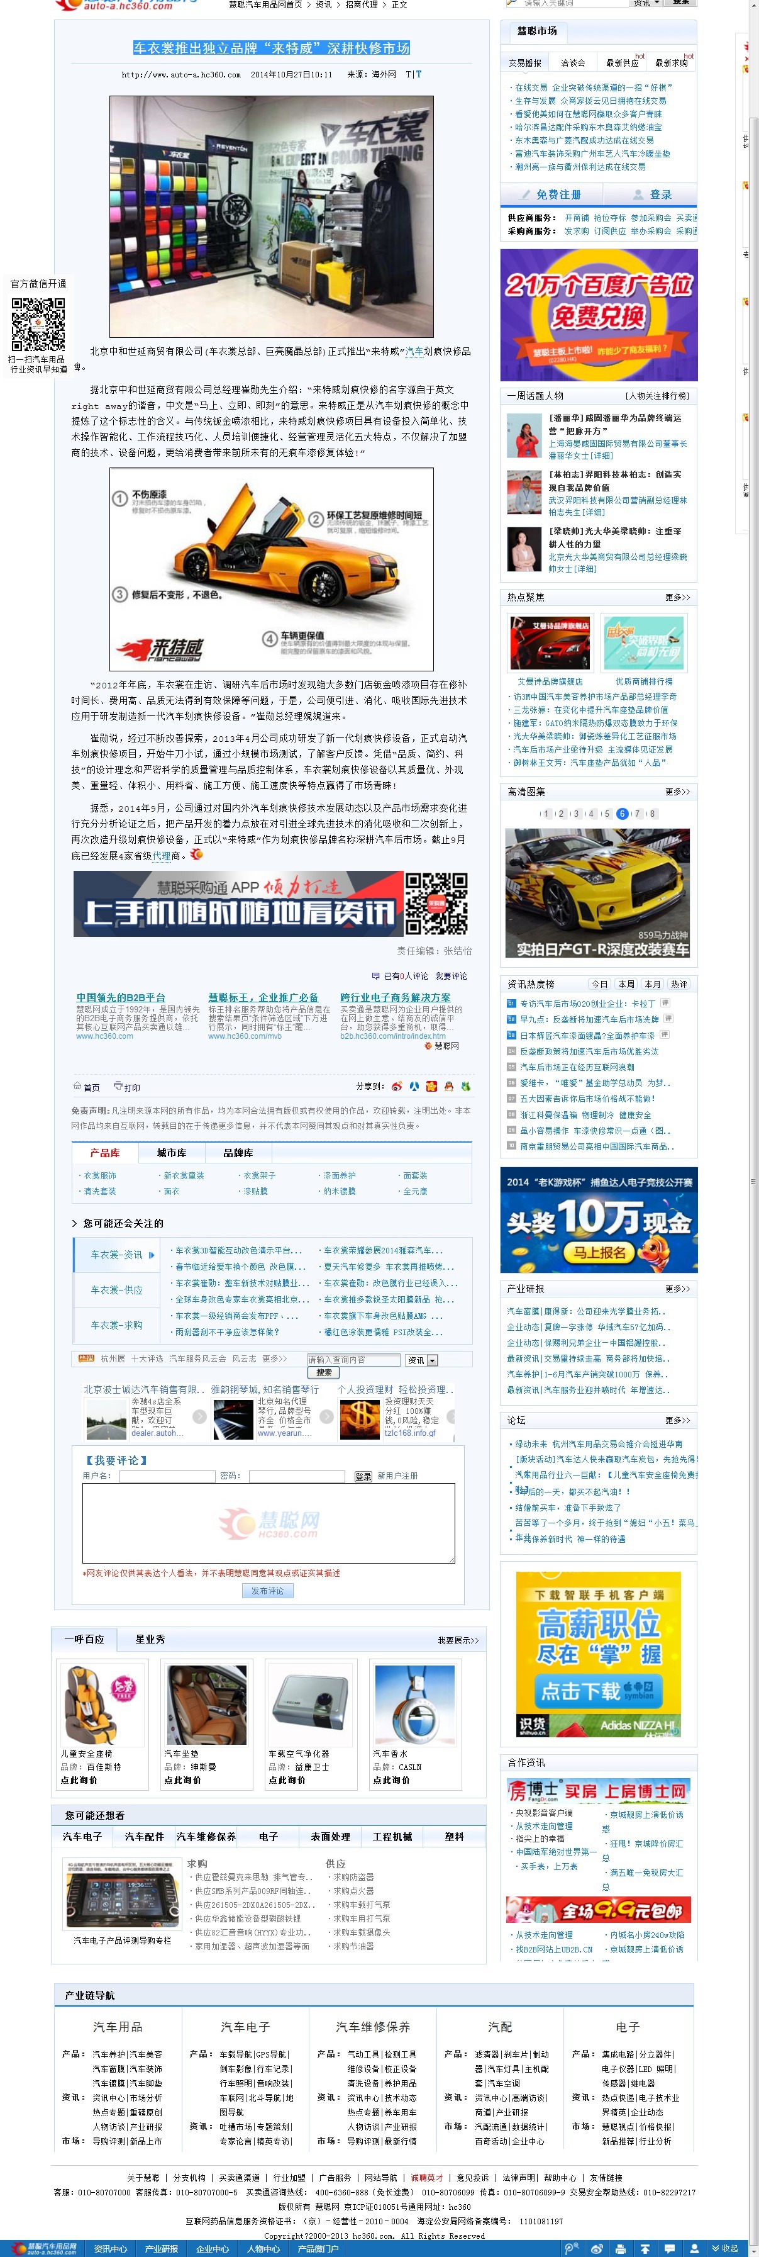
Task: Click the 热搜 orange tag icon
Action: tap(86, 1358)
